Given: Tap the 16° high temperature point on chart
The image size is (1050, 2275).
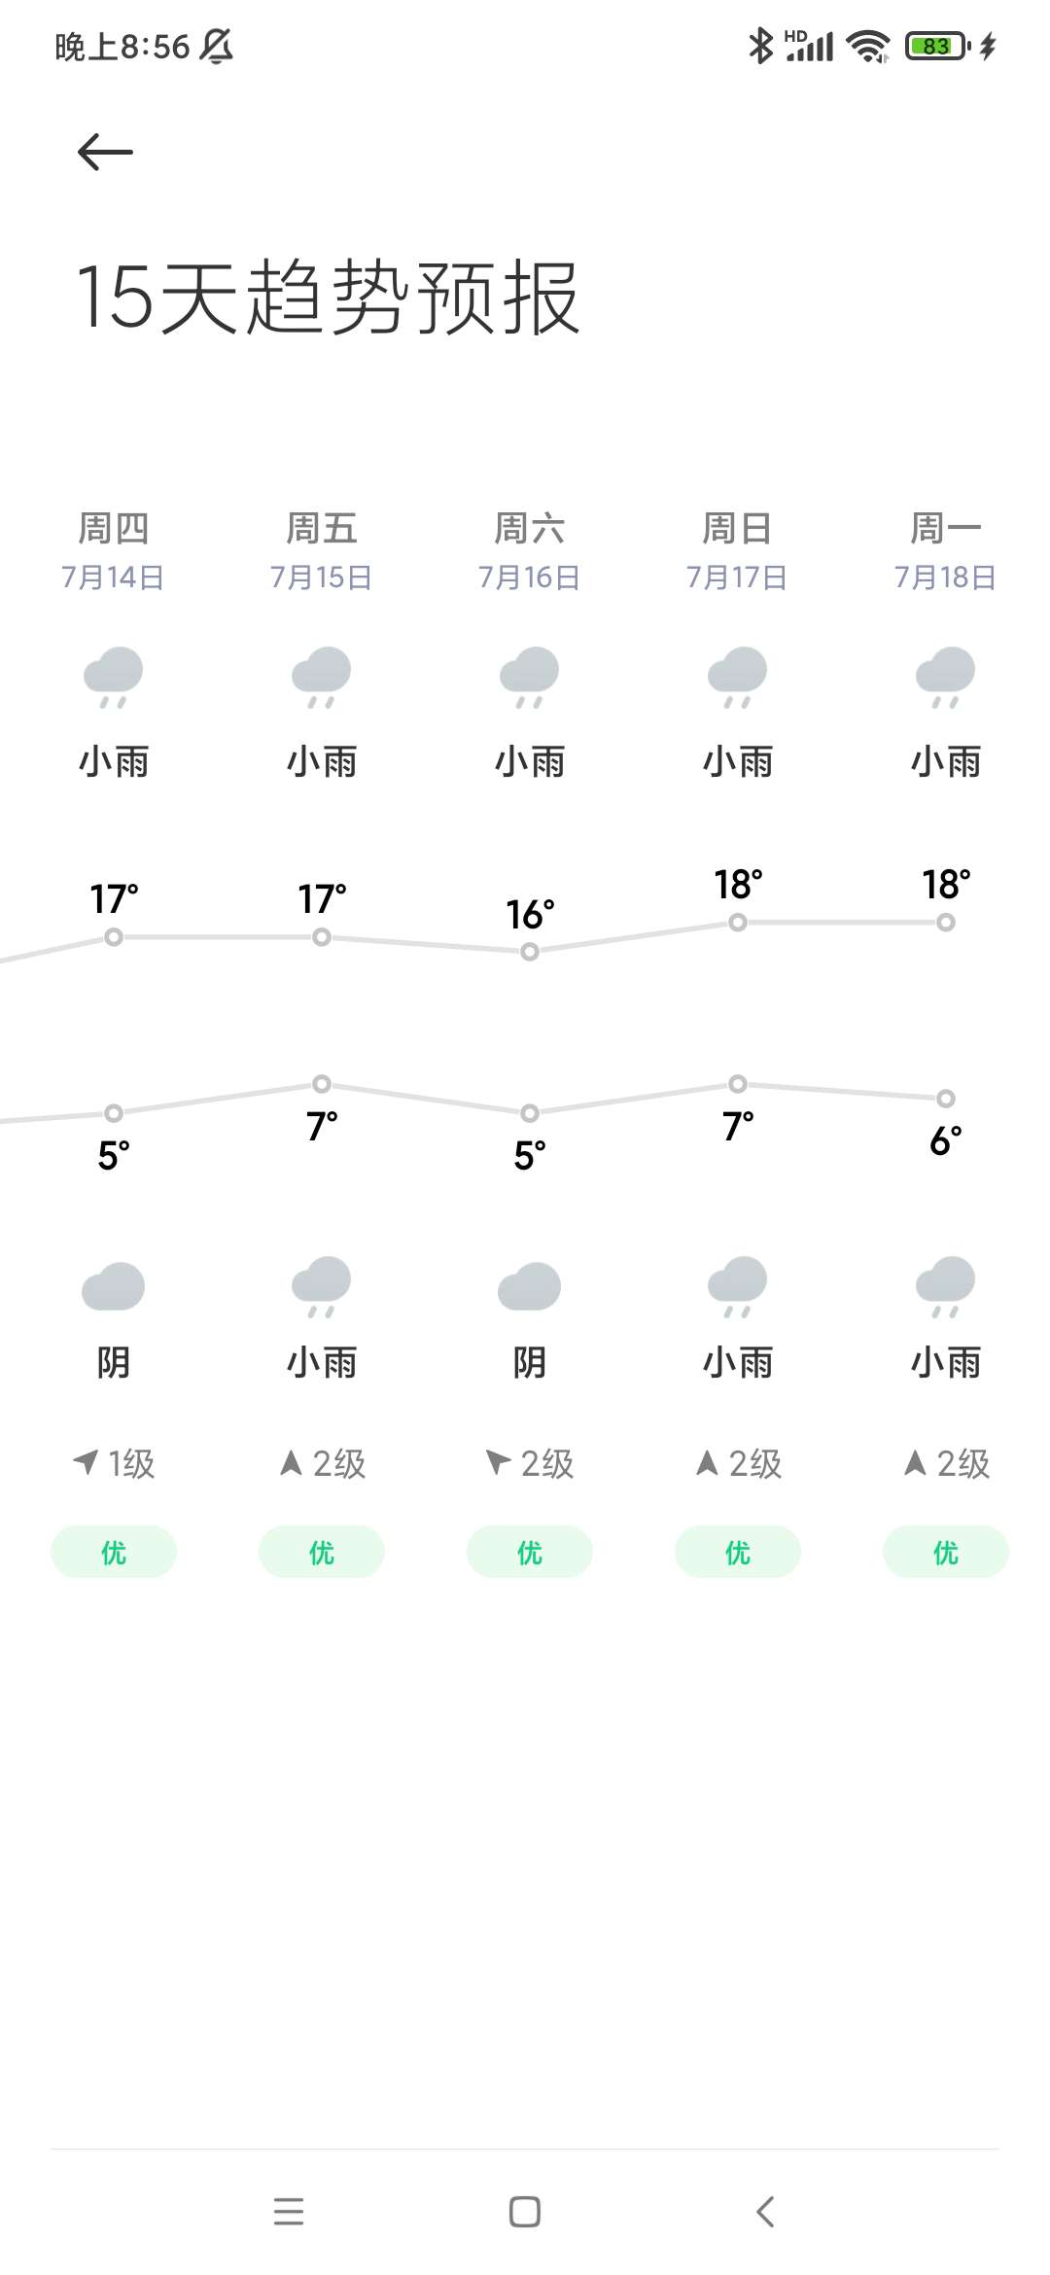Looking at the screenshot, I should coord(530,952).
